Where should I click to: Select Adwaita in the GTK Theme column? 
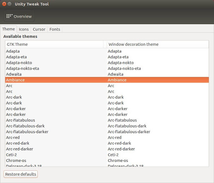(x=14, y=74)
